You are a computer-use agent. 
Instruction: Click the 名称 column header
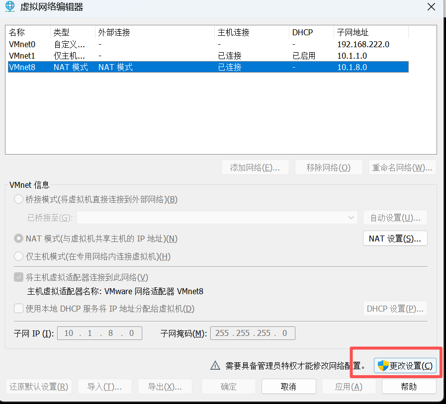pyautogui.click(x=28, y=32)
